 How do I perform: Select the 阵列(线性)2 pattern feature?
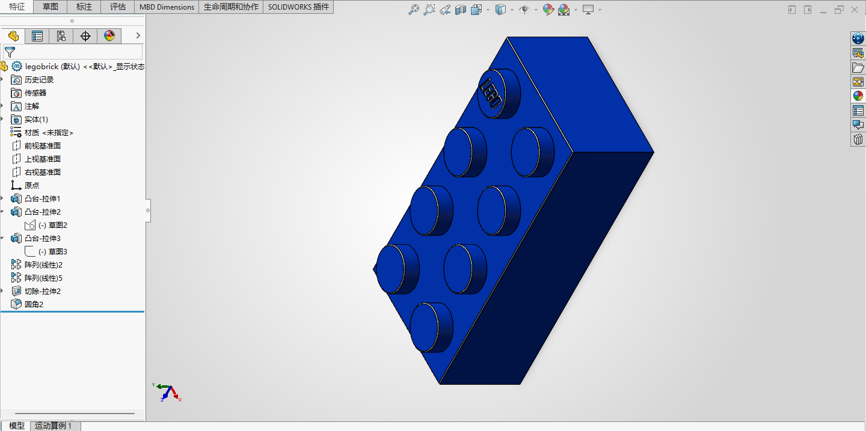[37, 264]
